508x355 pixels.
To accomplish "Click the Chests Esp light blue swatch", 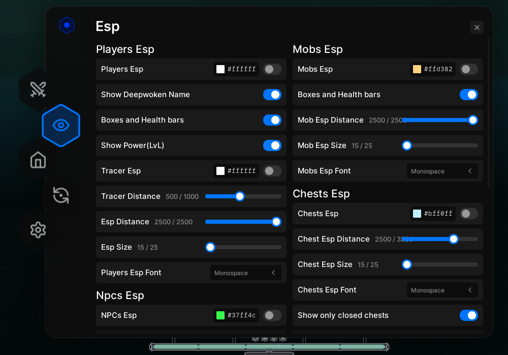I will pyautogui.click(x=417, y=214).
